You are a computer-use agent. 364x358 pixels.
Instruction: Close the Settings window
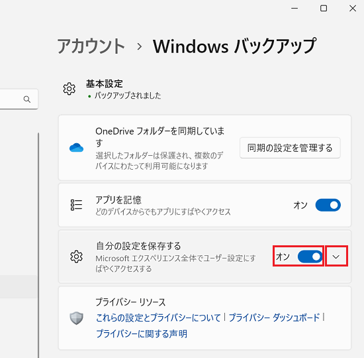pyautogui.click(x=353, y=9)
